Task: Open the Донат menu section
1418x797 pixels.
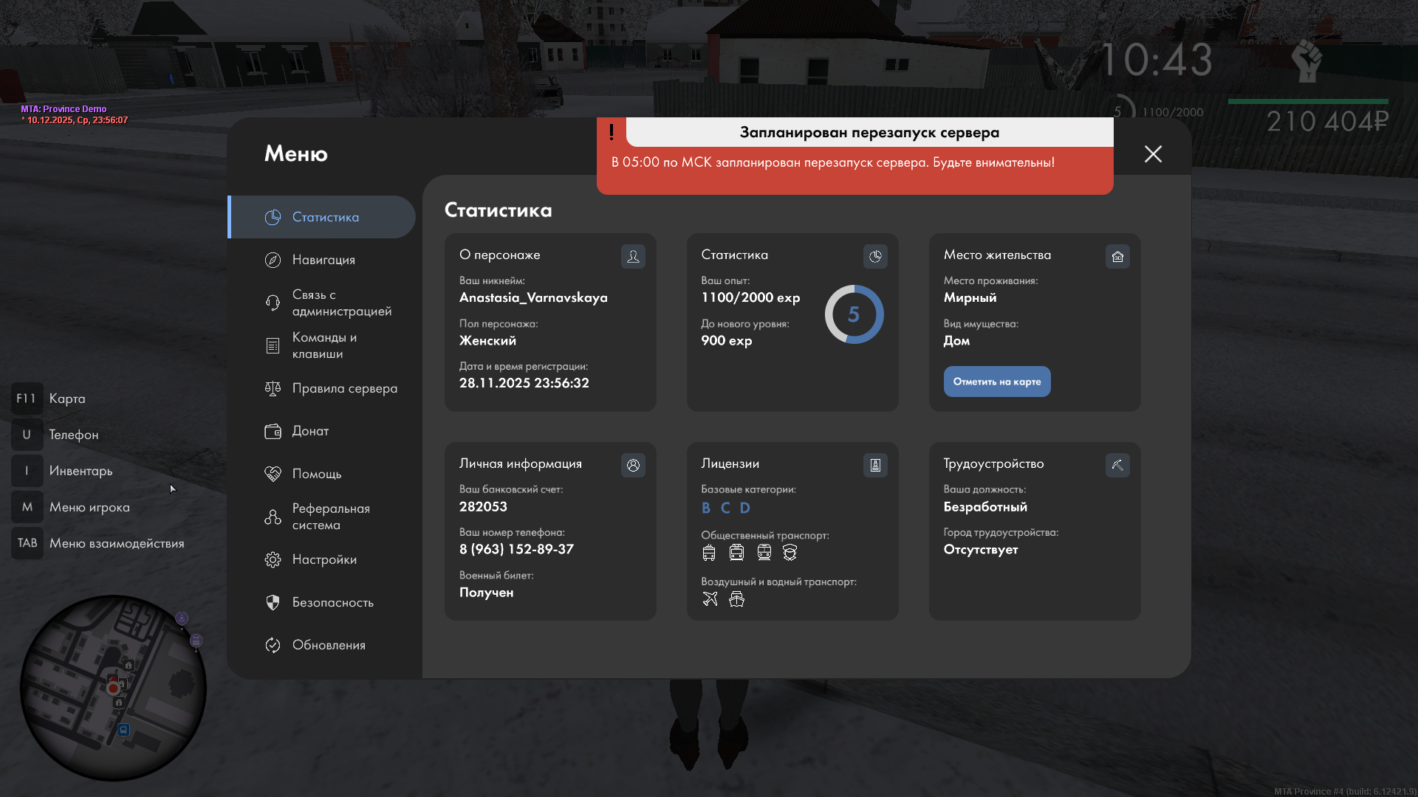Action: point(310,431)
